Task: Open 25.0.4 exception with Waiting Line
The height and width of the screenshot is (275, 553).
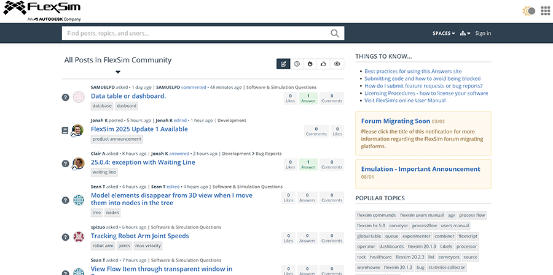Action: (x=143, y=162)
